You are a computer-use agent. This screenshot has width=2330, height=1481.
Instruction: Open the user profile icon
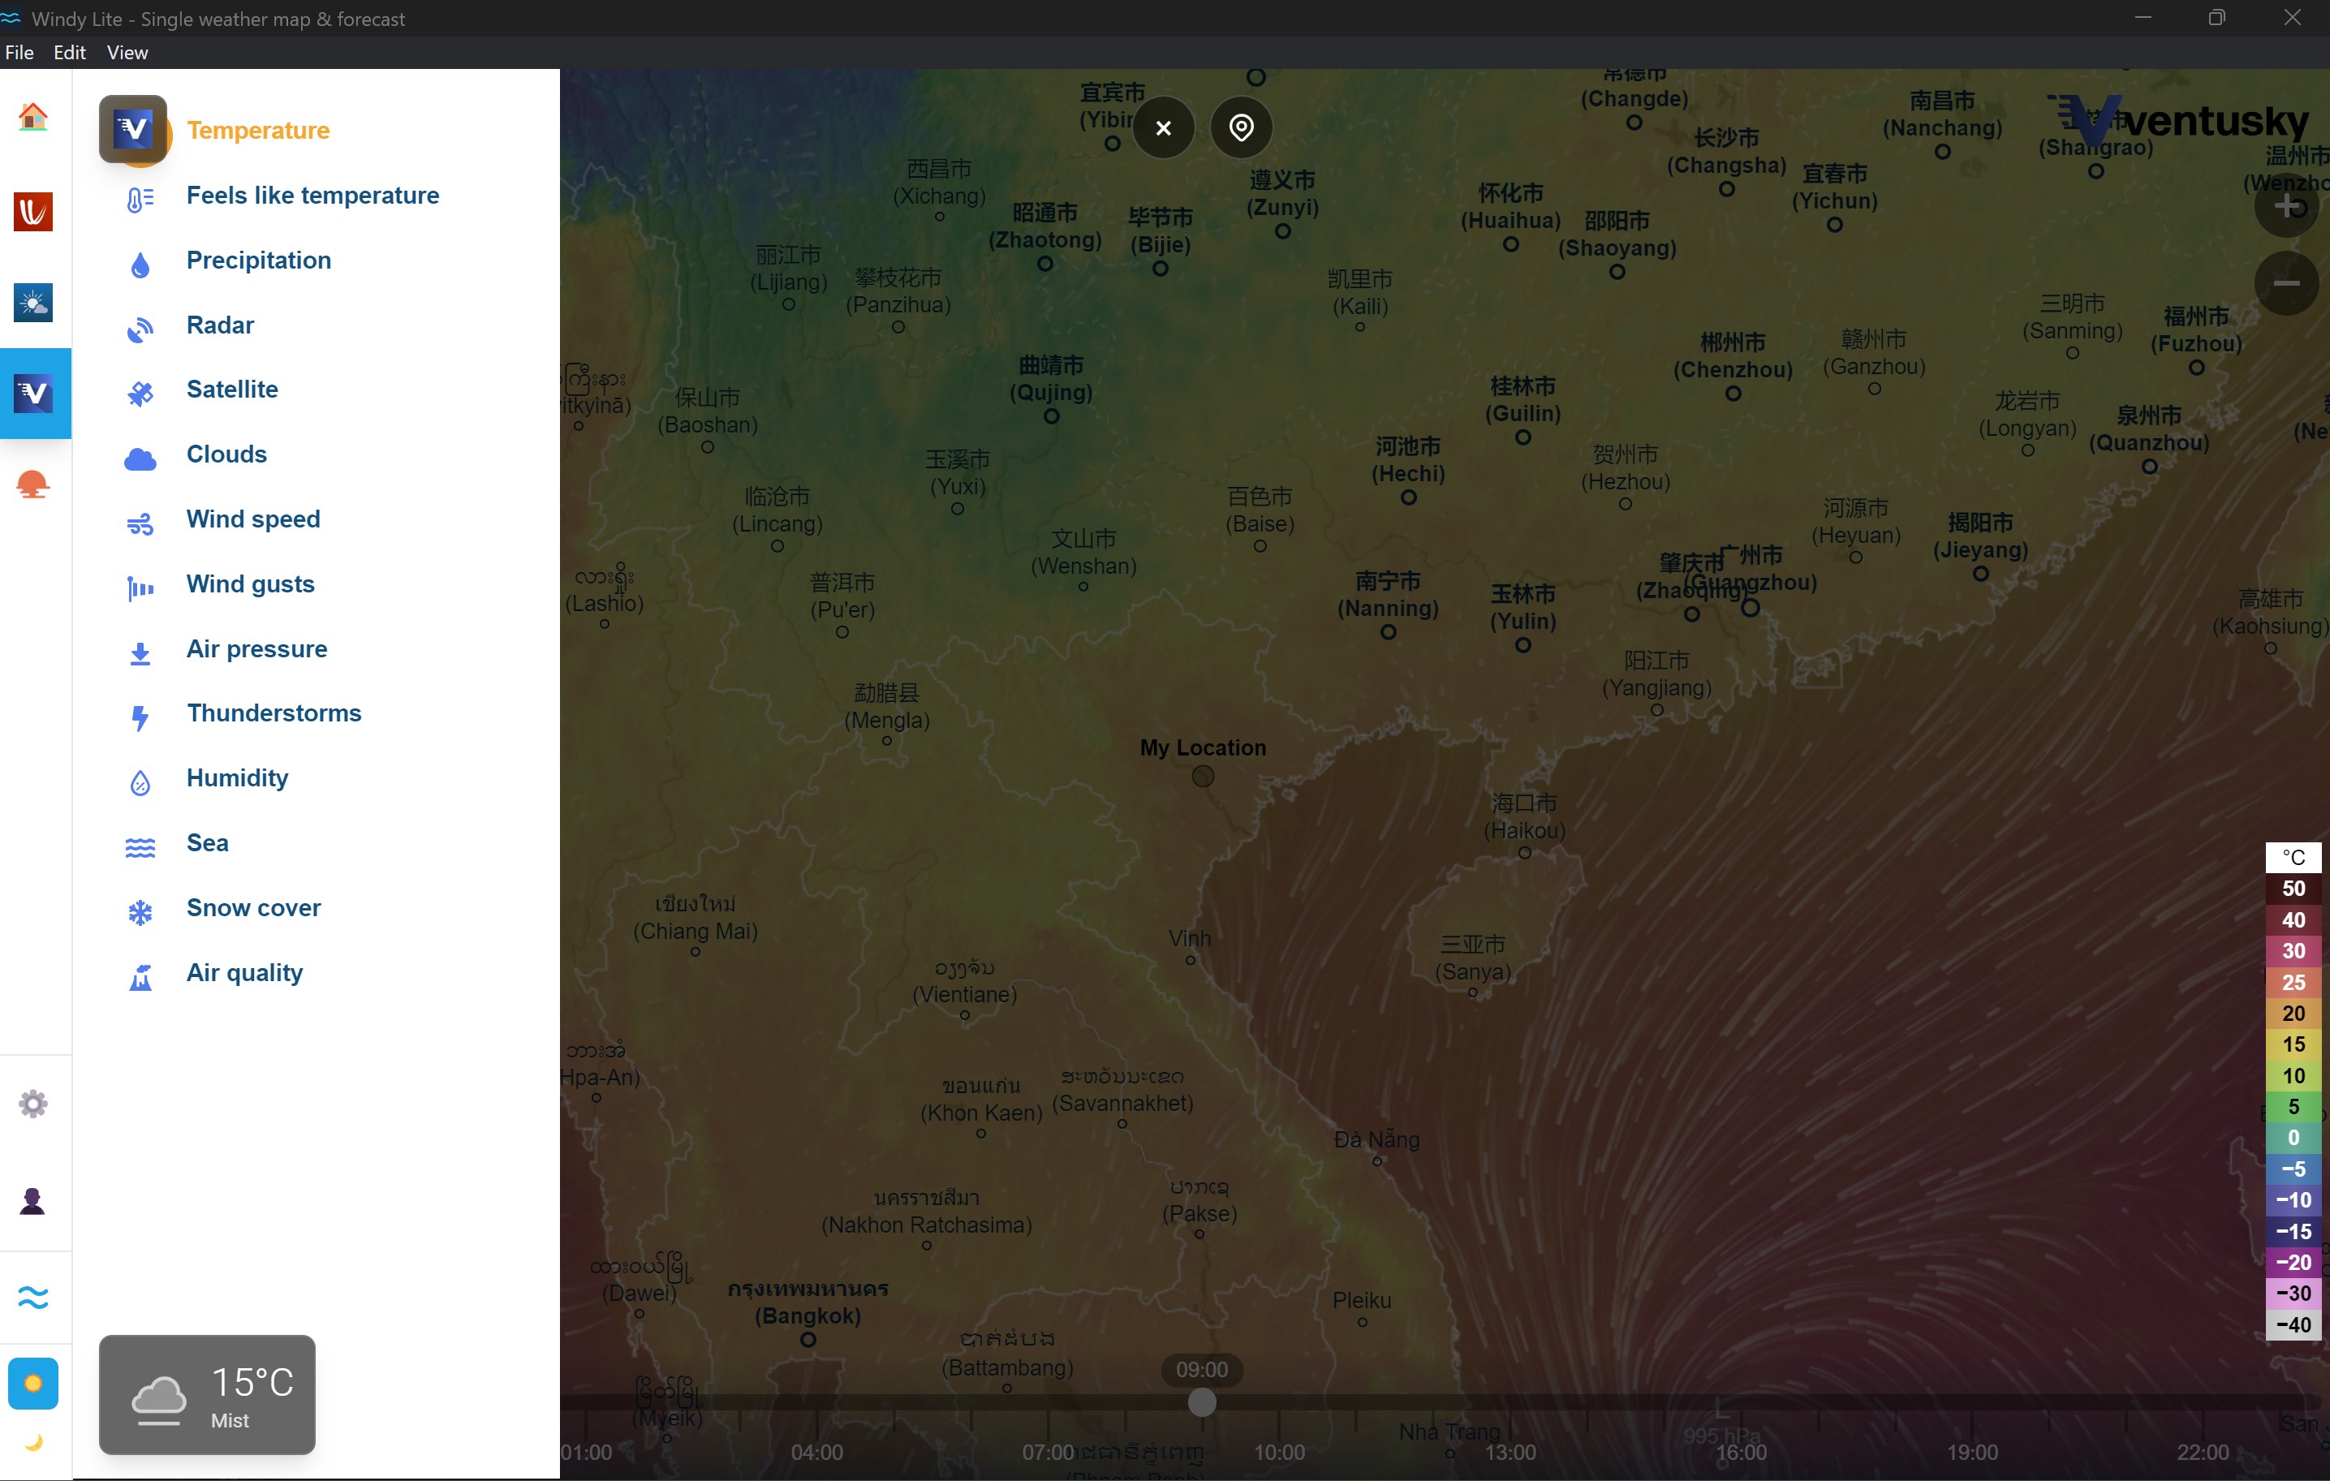click(x=35, y=1200)
